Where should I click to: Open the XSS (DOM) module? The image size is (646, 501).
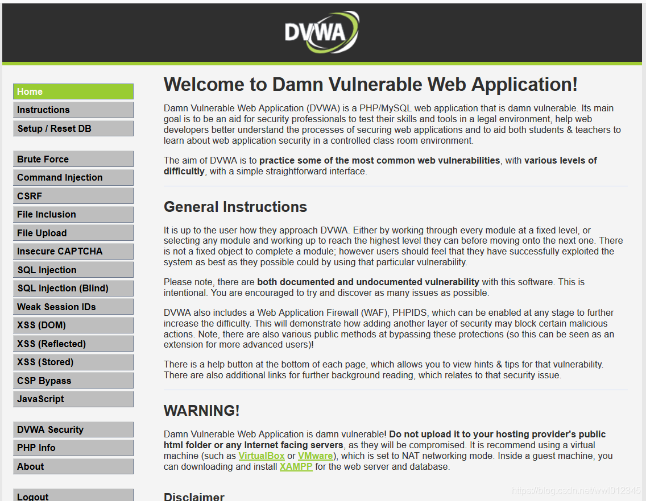(x=73, y=325)
